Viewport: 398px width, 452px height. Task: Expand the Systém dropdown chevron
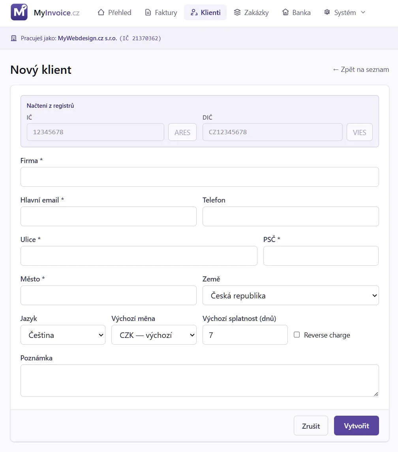point(363,12)
